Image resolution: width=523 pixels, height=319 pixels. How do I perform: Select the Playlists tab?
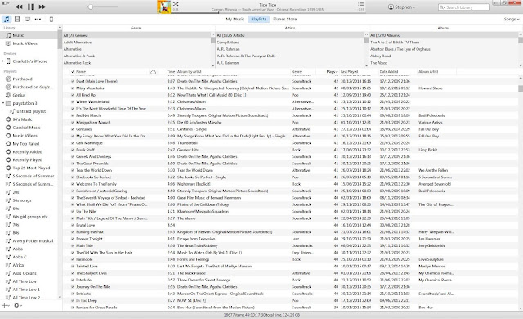coord(258,19)
